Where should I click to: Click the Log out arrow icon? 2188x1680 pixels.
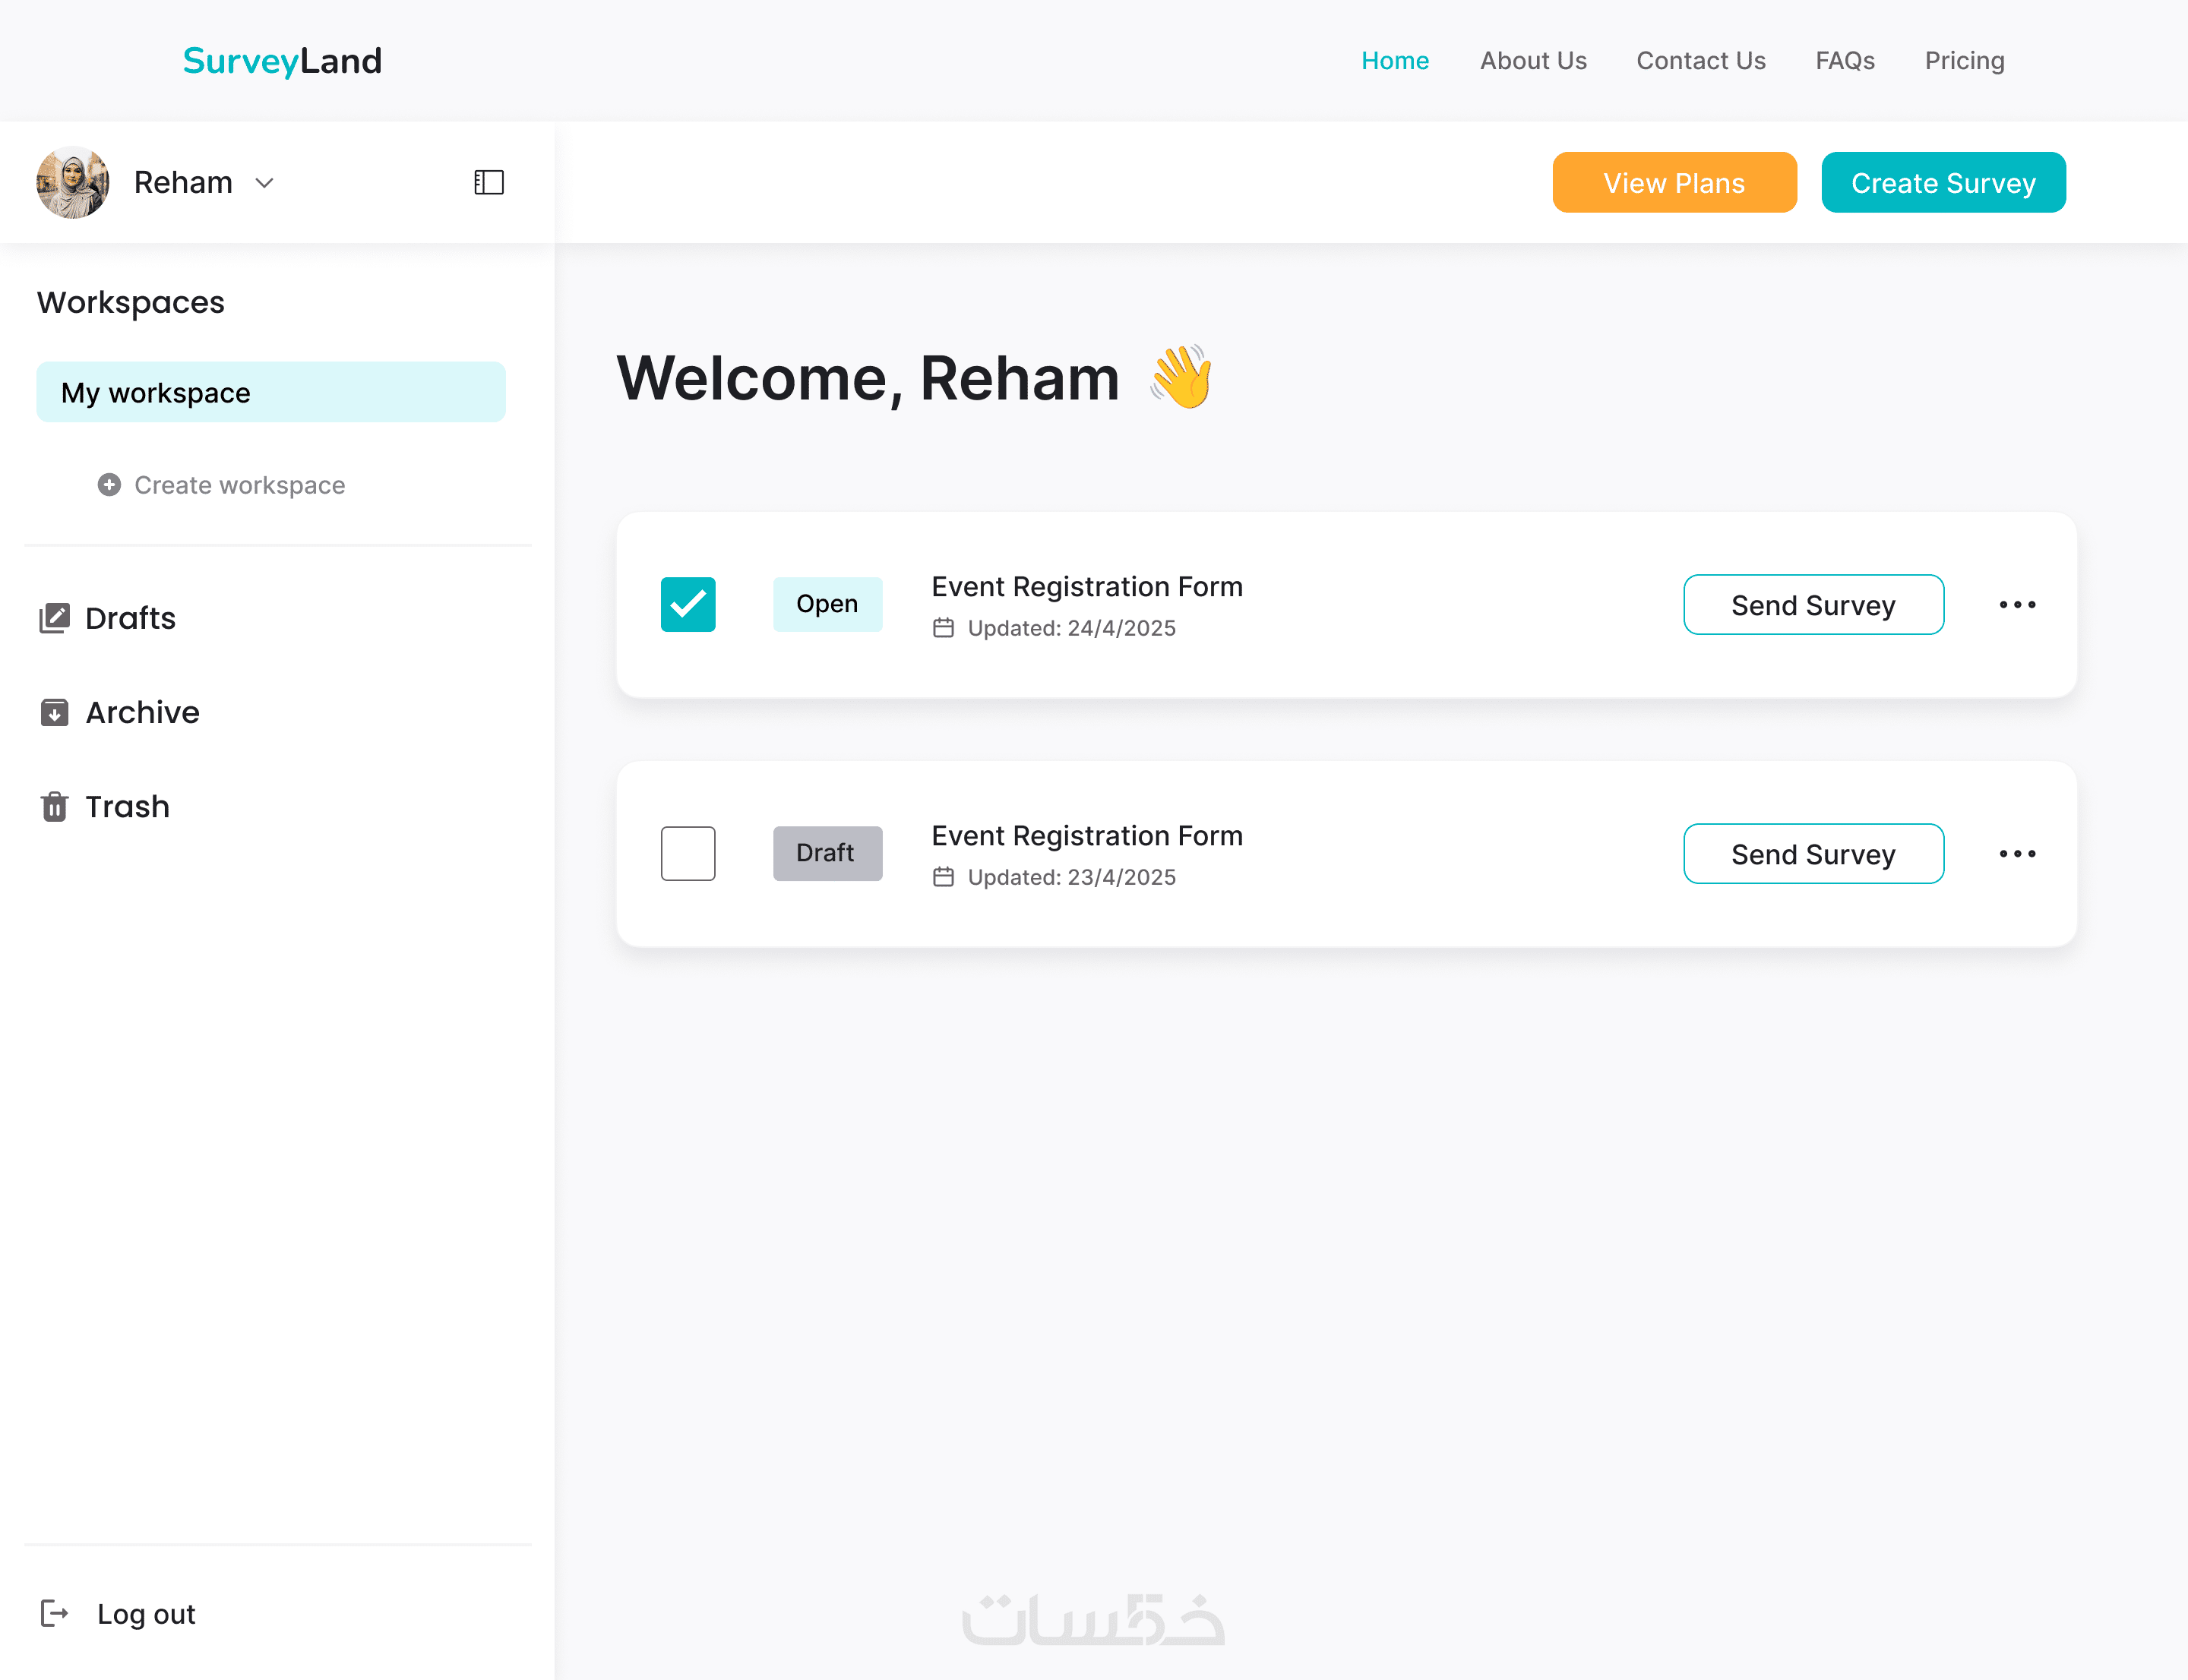click(x=54, y=1613)
